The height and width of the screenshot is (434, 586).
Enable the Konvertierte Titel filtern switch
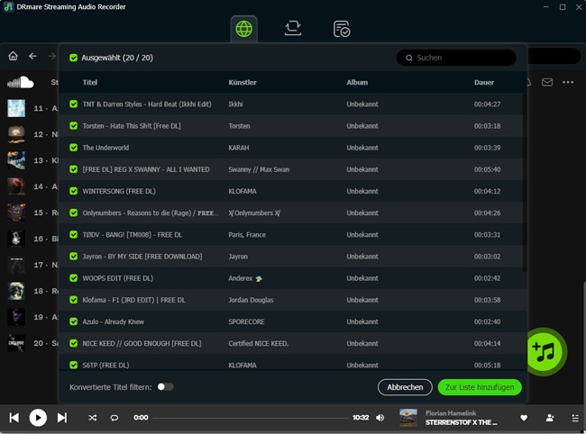[x=165, y=387]
